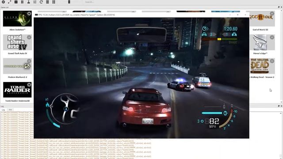Click the 'Mirror's Edge' title label
Image resolution: width=283 pixels, height=159 pixels.
260,53
